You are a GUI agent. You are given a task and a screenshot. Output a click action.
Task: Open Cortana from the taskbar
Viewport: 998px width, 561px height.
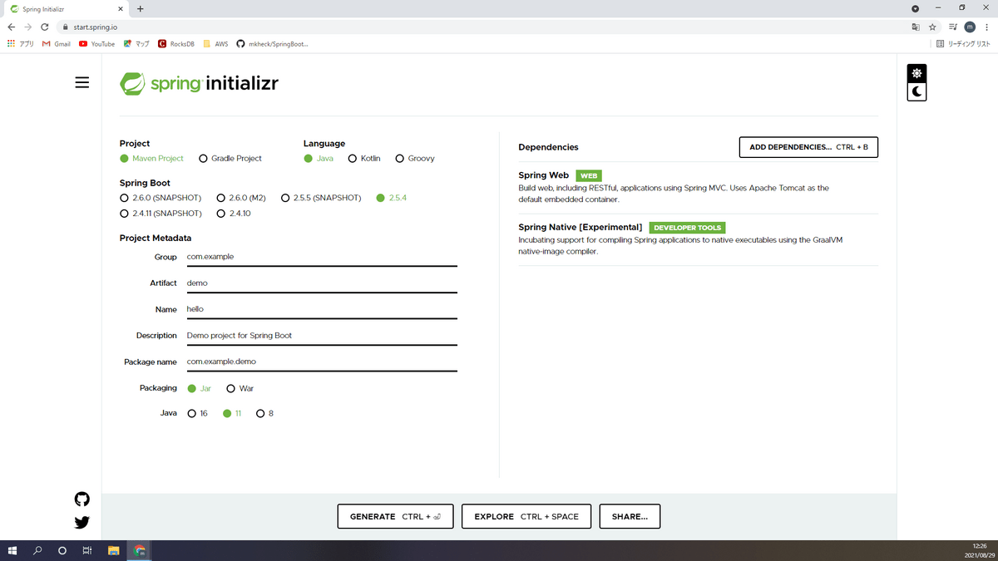(62, 550)
